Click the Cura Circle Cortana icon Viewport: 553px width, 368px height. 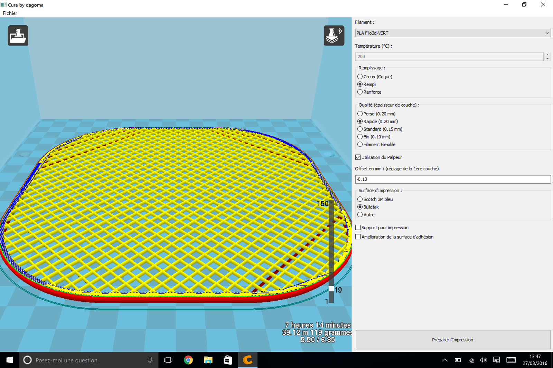[x=27, y=360]
